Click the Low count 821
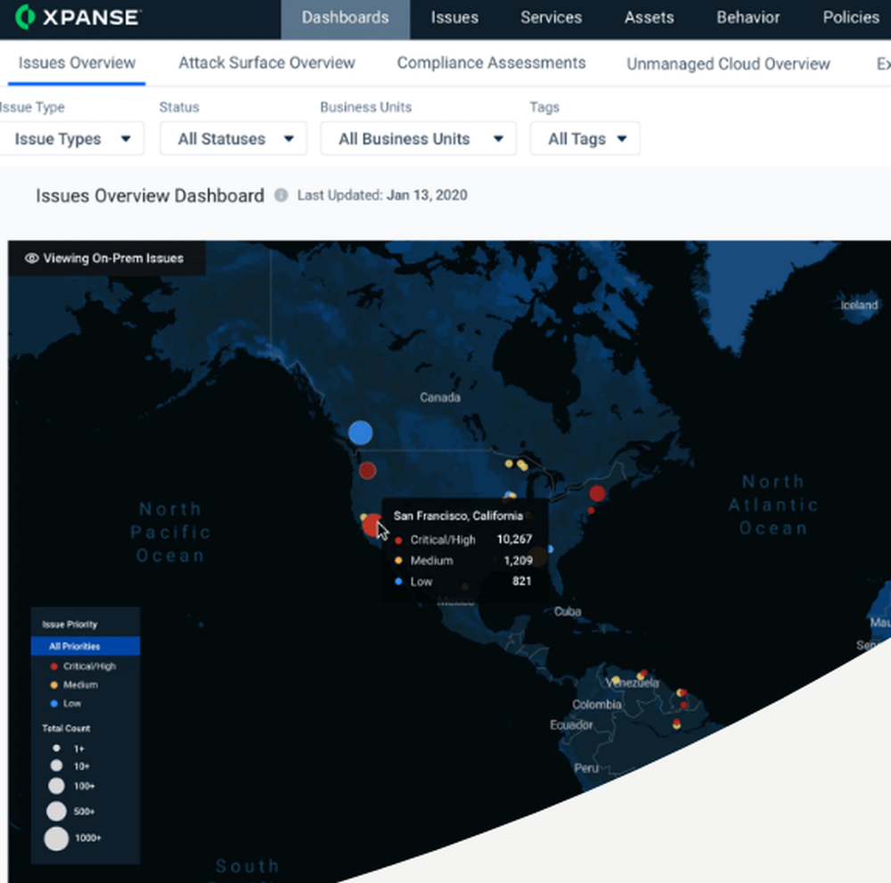 tap(521, 581)
